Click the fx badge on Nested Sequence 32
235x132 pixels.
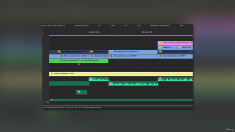(x=61, y=60)
